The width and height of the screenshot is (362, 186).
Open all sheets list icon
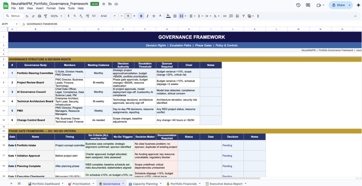pos(19,183)
